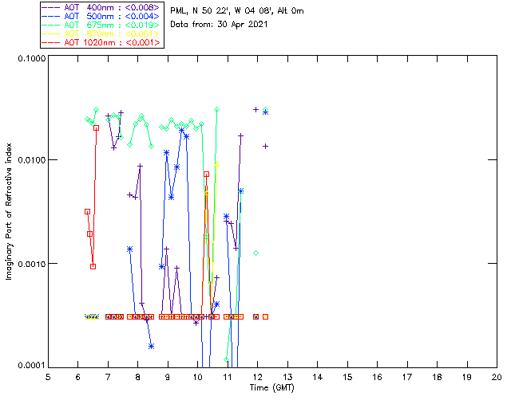511x408 pixels.
Task: Click the x-axis label 19
Action: tap(467, 377)
